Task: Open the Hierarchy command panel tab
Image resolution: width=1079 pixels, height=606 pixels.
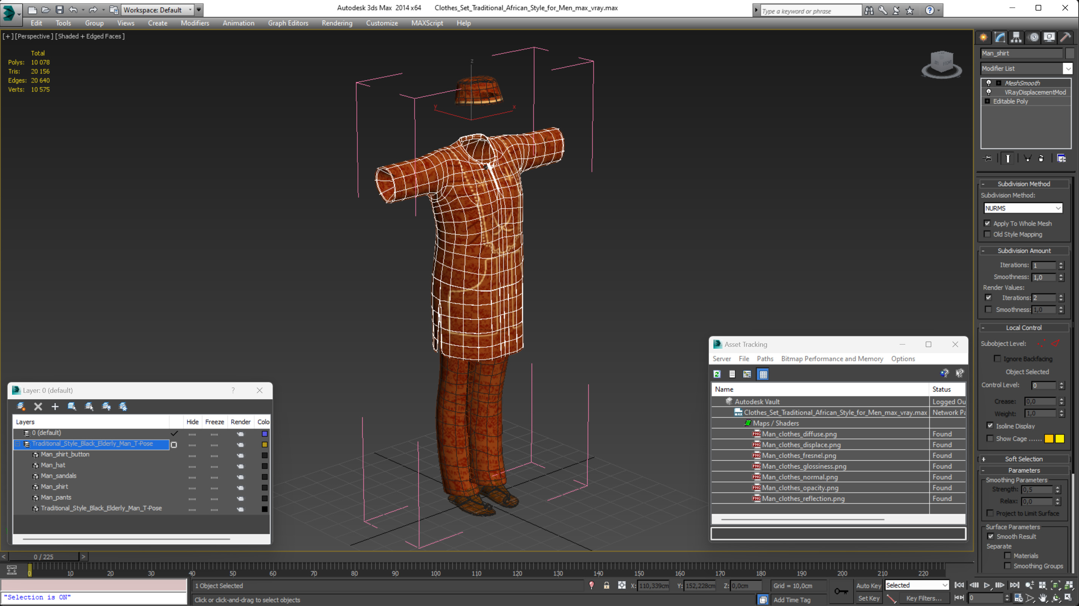Action: pyautogui.click(x=1016, y=38)
